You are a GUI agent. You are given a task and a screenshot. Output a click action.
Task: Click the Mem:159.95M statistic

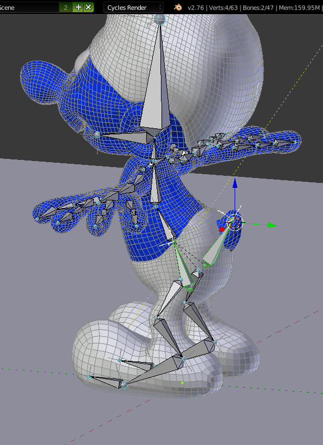click(299, 8)
